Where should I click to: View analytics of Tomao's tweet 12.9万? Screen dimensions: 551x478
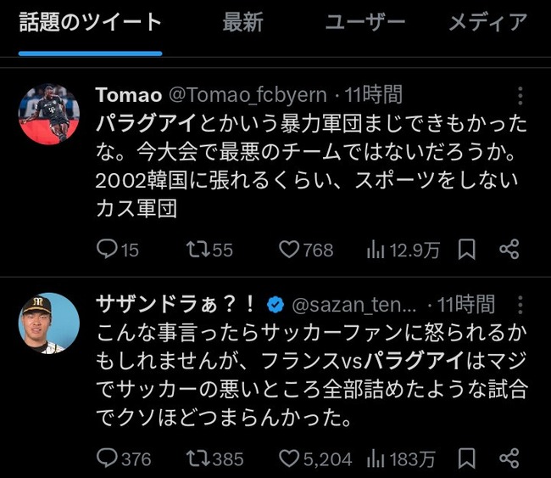pos(403,250)
